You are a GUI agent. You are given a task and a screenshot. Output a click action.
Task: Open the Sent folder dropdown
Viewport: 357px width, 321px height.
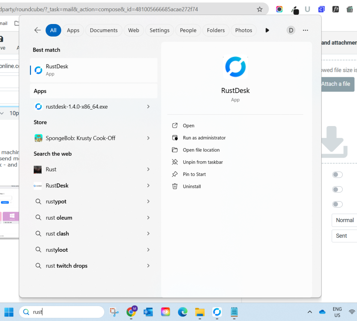(344, 236)
